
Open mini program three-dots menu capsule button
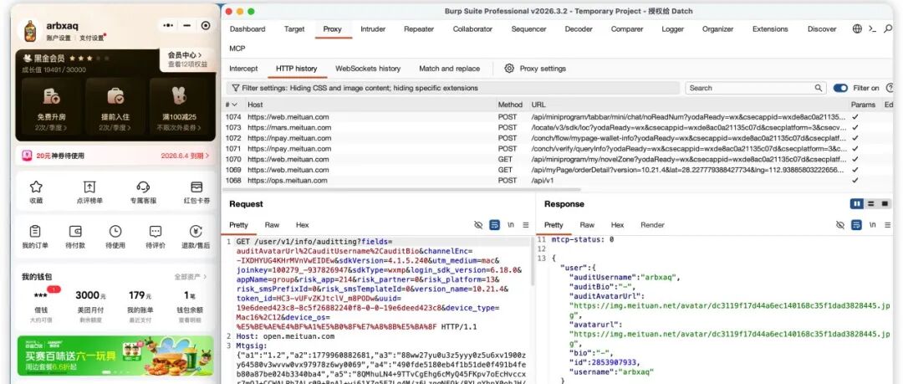point(168,25)
